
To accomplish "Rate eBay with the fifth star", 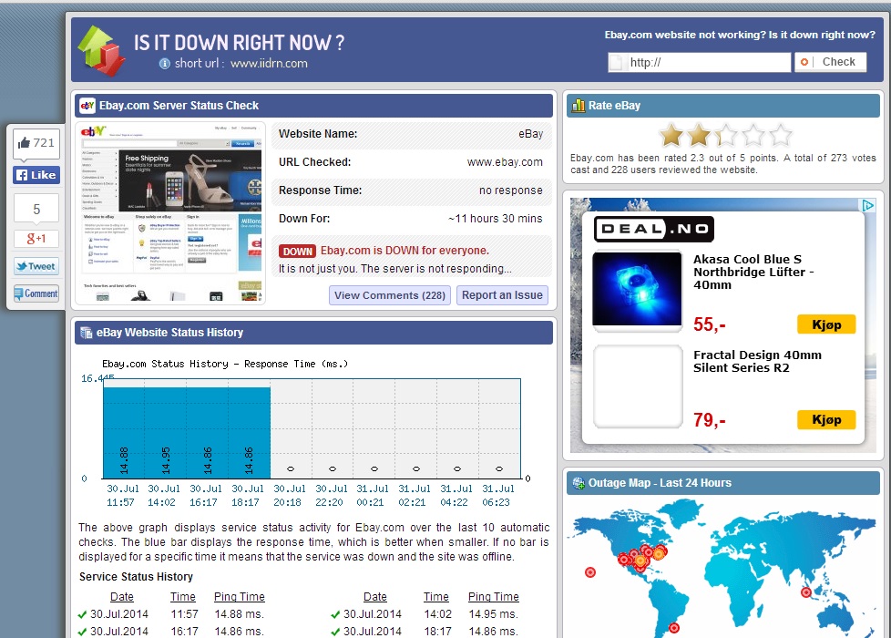I will click(780, 135).
